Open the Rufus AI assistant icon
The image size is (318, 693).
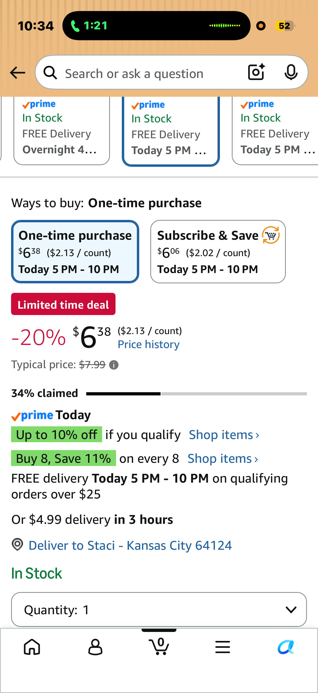[x=286, y=647]
